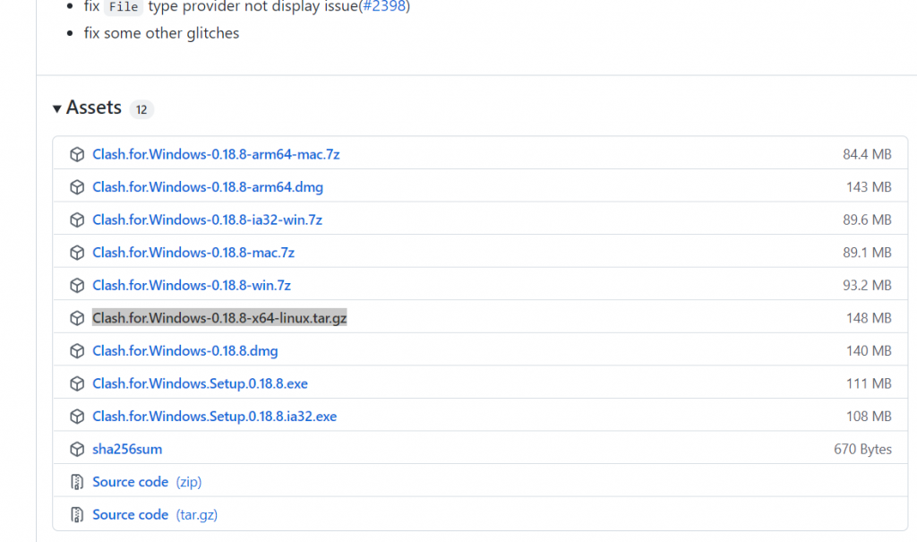The width and height of the screenshot is (917, 542).
Task: Click package icon beside 0.18.8.dmg
Action: [77, 350]
